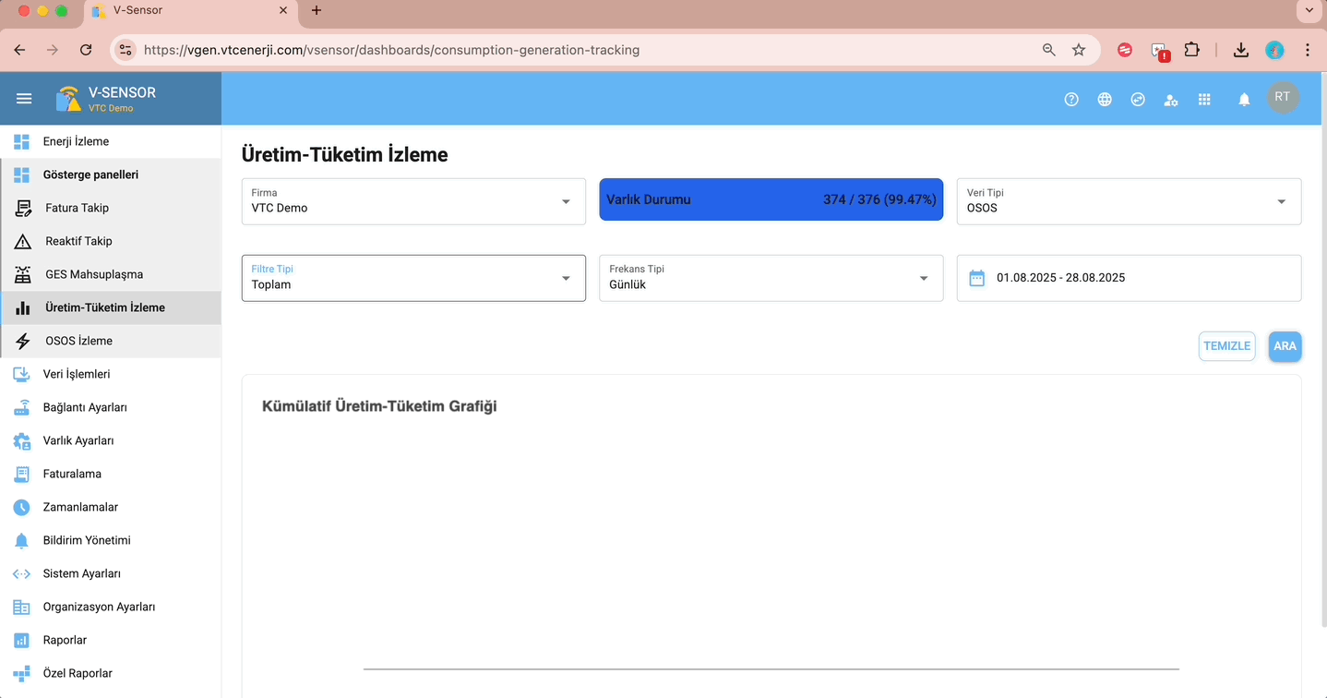
Task: Click the RT user avatar
Action: pyautogui.click(x=1283, y=98)
